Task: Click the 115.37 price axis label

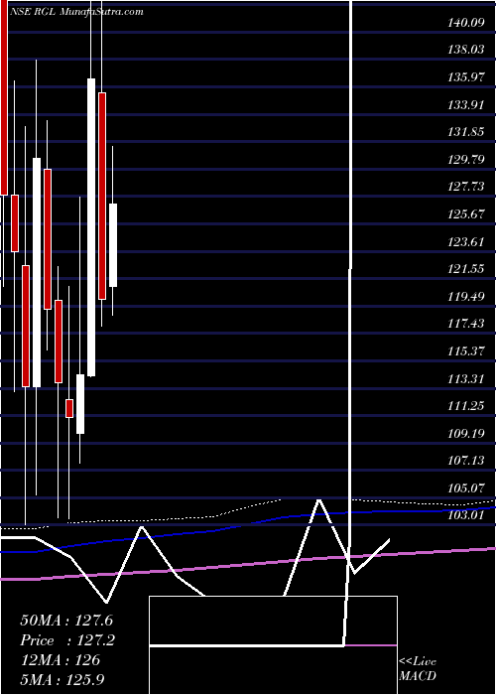Action: tap(466, 351)
